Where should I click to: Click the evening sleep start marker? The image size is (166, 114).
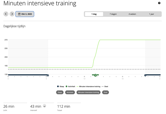coord(145,75)
